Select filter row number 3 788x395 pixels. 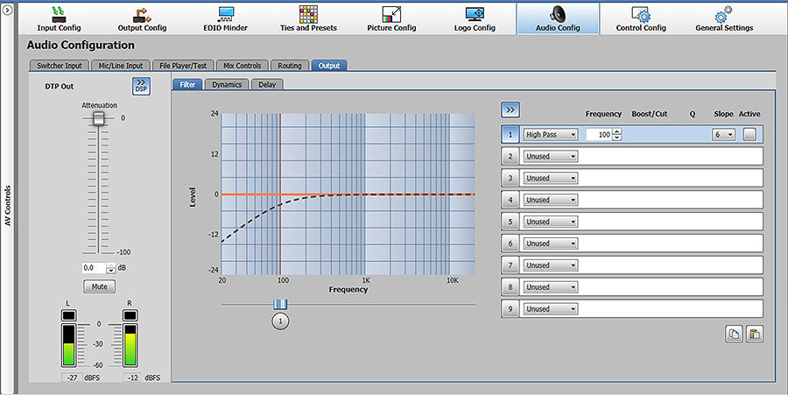pyautogui.click(x=510, y=178)
